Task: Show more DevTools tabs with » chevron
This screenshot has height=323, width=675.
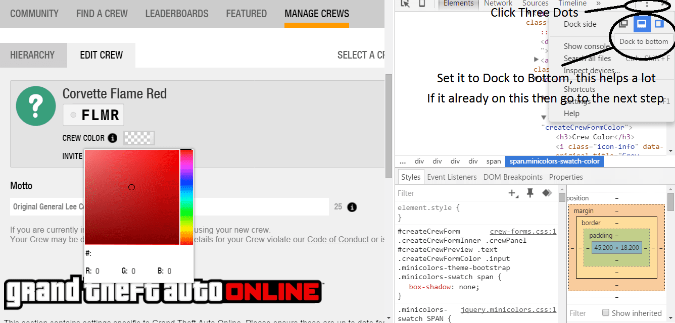Action: point(598,4)
